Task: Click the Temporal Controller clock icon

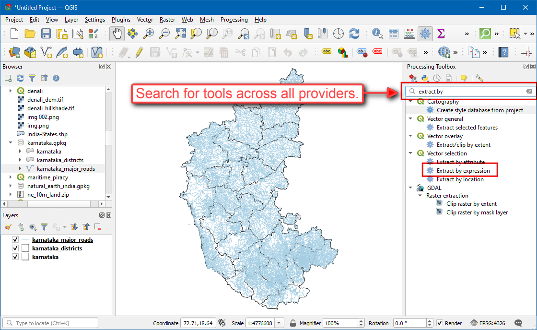Action: click(x=339, y=34)
